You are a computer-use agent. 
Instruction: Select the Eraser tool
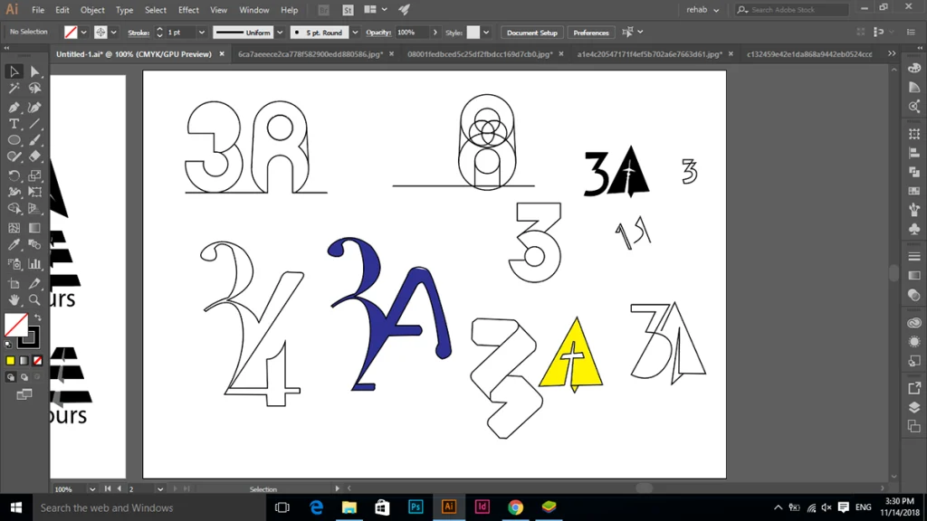pyautogui.click(x=34, y=156)
